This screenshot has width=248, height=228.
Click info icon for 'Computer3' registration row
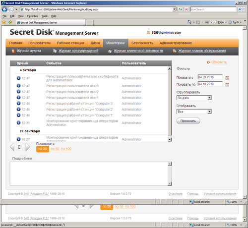(x=18, y=103)
